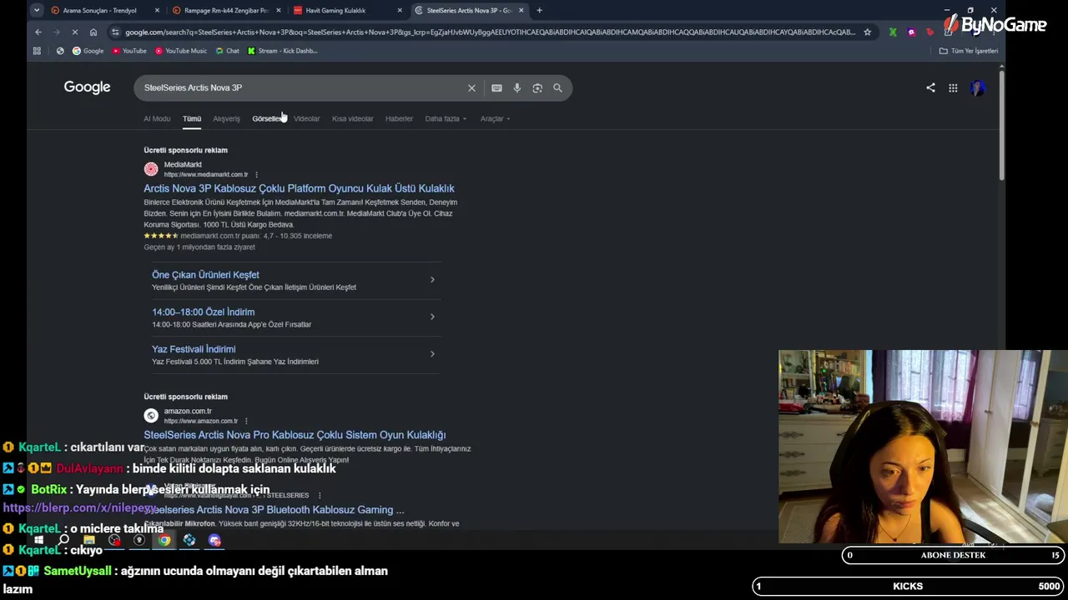The image size is (1068, 600).
Task: Open the Windows Start menu
Action: (38, 540)
